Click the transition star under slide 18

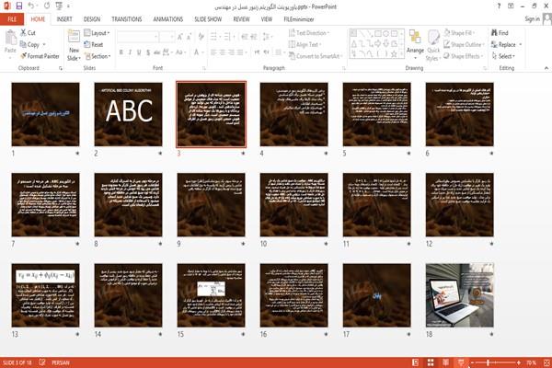point(491,334)
